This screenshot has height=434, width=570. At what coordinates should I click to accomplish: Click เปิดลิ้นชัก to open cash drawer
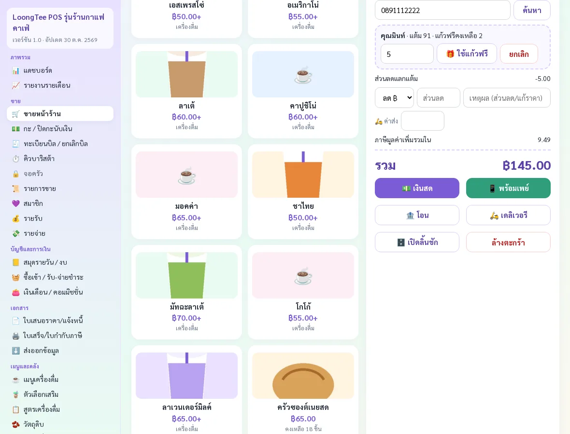point(417,242)
